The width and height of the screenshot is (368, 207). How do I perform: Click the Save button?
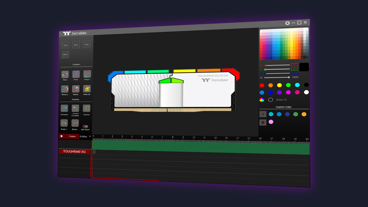pyautogui.click(x=76, y=45)
